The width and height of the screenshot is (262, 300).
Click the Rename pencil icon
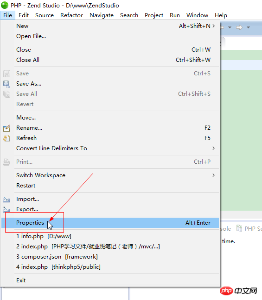[6, 128]
